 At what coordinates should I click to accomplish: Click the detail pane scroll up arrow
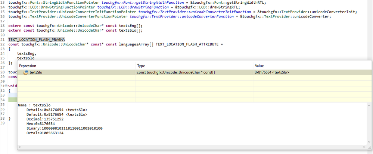369,105
